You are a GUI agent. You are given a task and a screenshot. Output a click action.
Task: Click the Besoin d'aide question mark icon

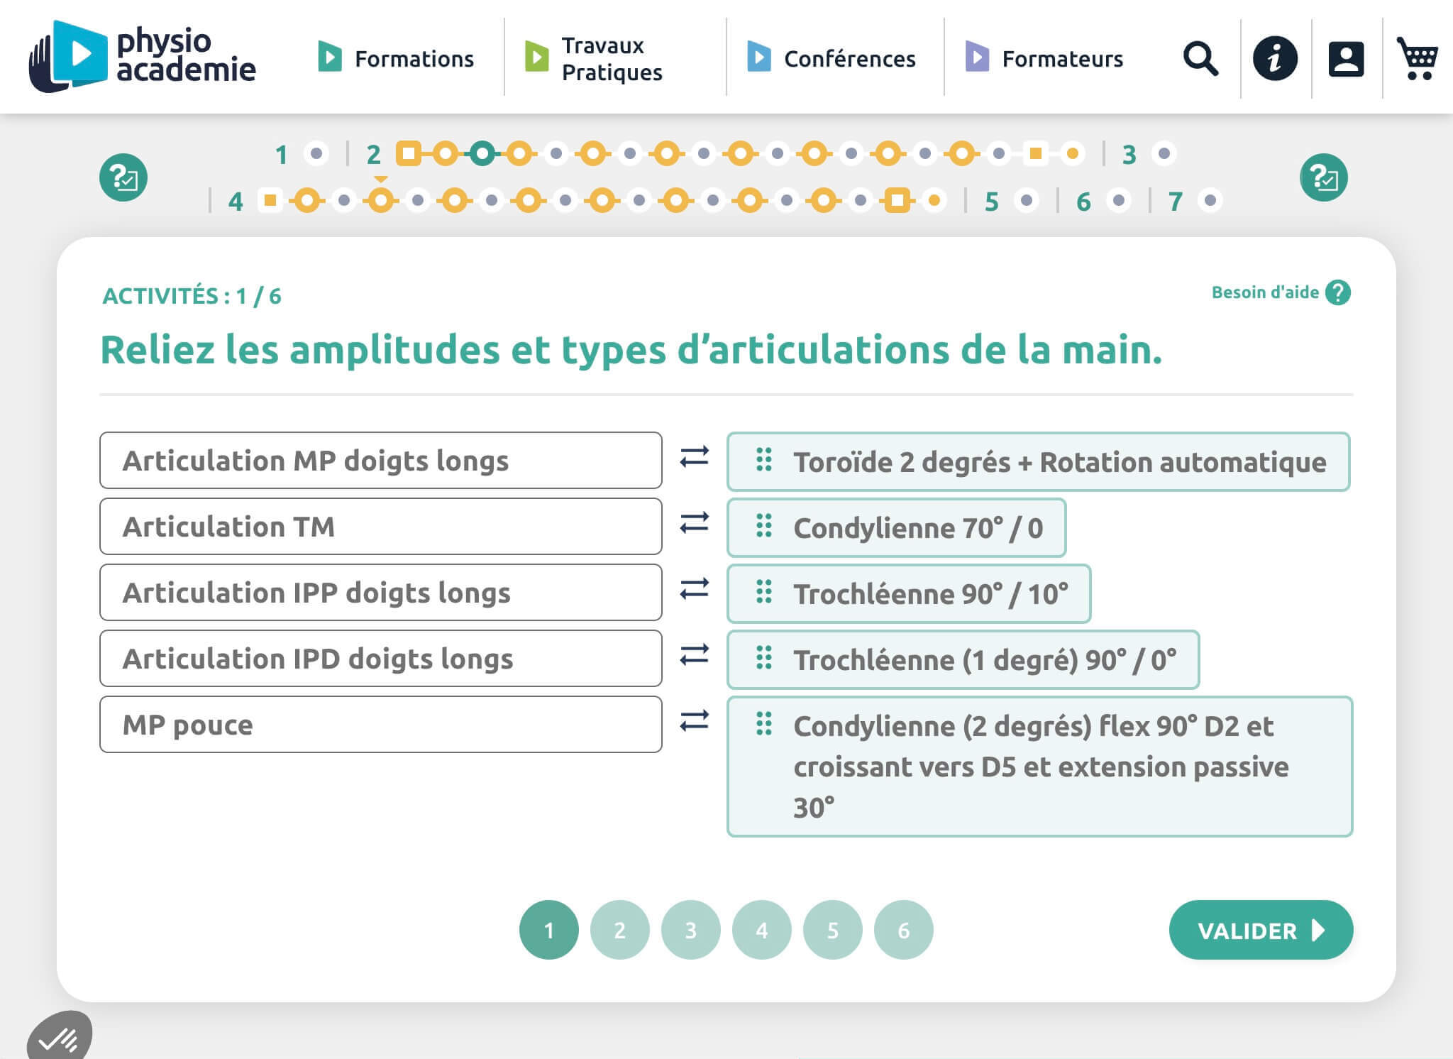point(1338,292)
